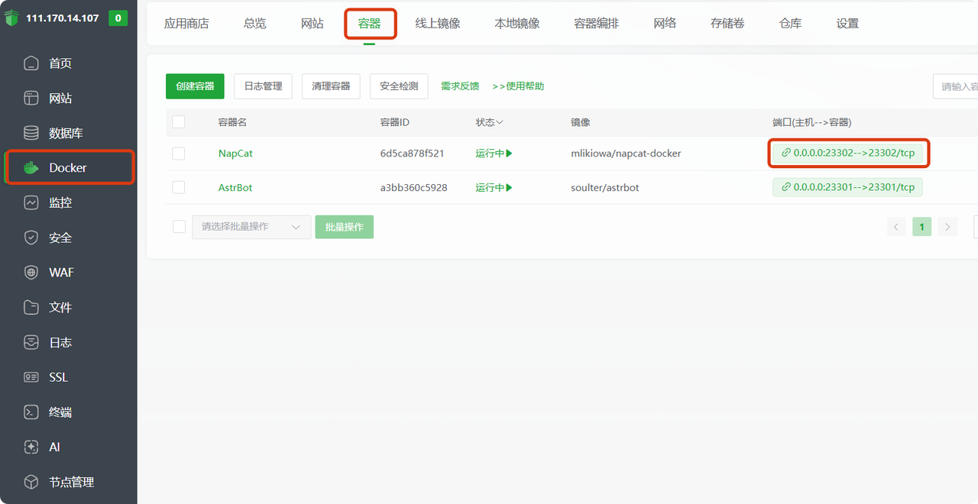Open the AstrBot container name link
This screenshot has height=504, width=978.
tap(235, 187)
